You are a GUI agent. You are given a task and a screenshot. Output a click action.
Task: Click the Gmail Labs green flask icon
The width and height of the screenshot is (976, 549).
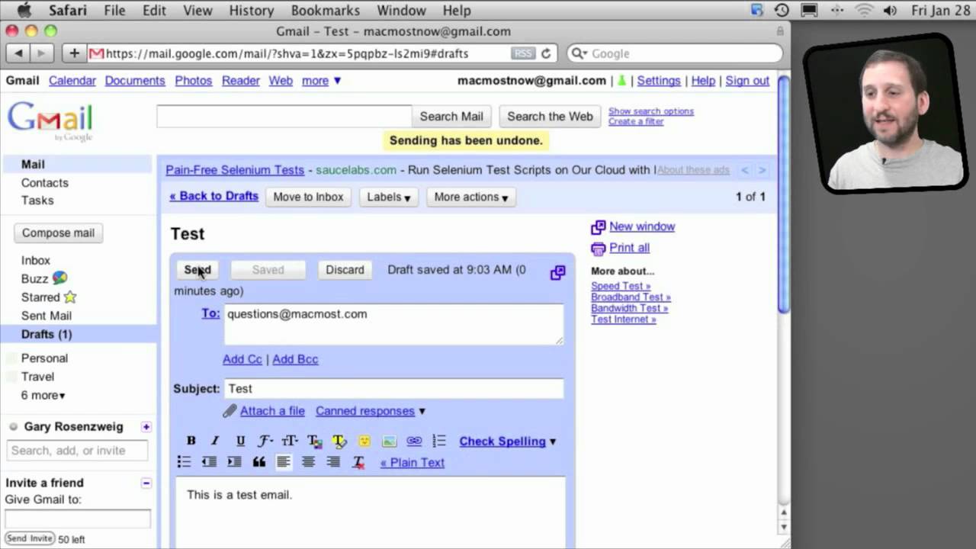click(x=621, y=81)
